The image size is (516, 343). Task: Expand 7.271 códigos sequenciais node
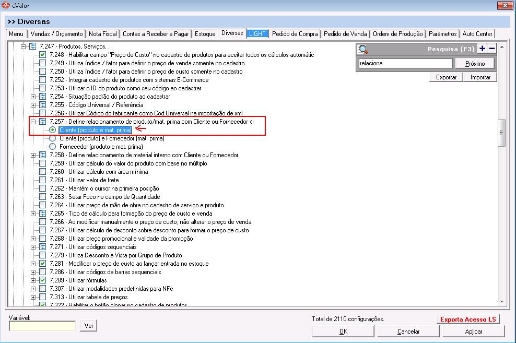pos(33,247)
